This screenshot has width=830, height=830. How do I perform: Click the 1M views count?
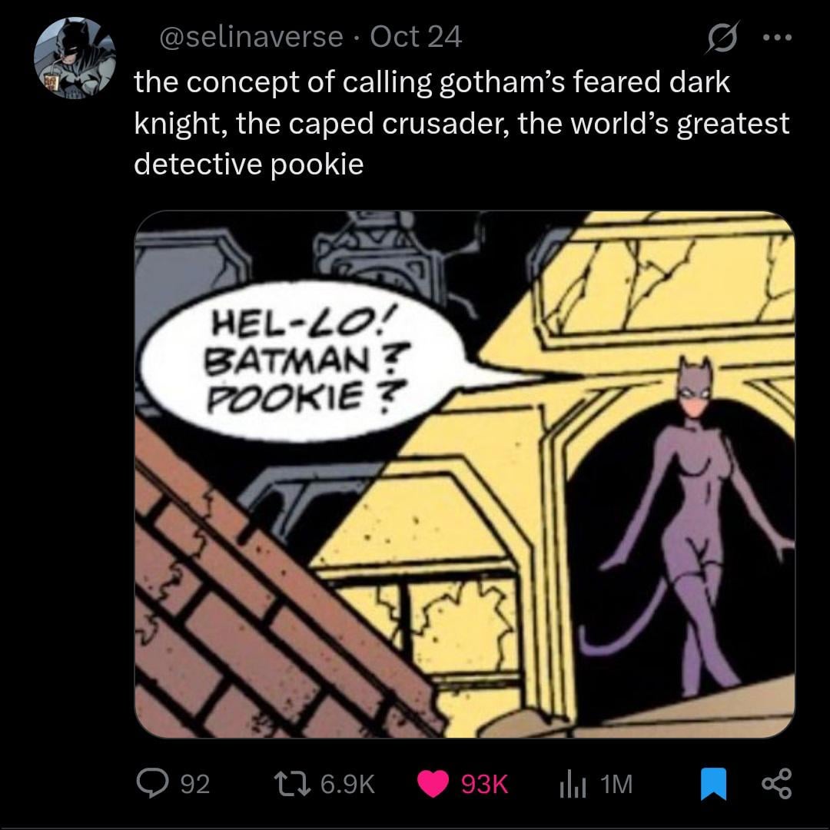click(x=617, y=784)
